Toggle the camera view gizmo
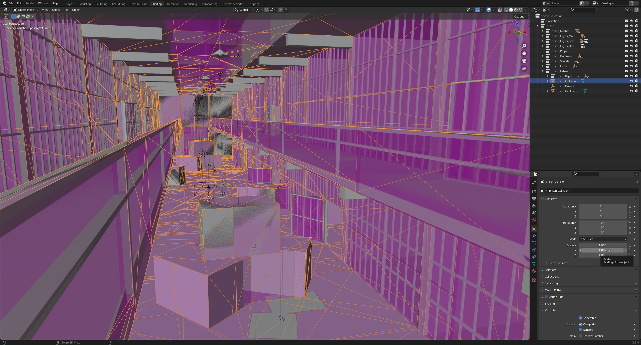 pyautogui.click(x=524, y=61)
